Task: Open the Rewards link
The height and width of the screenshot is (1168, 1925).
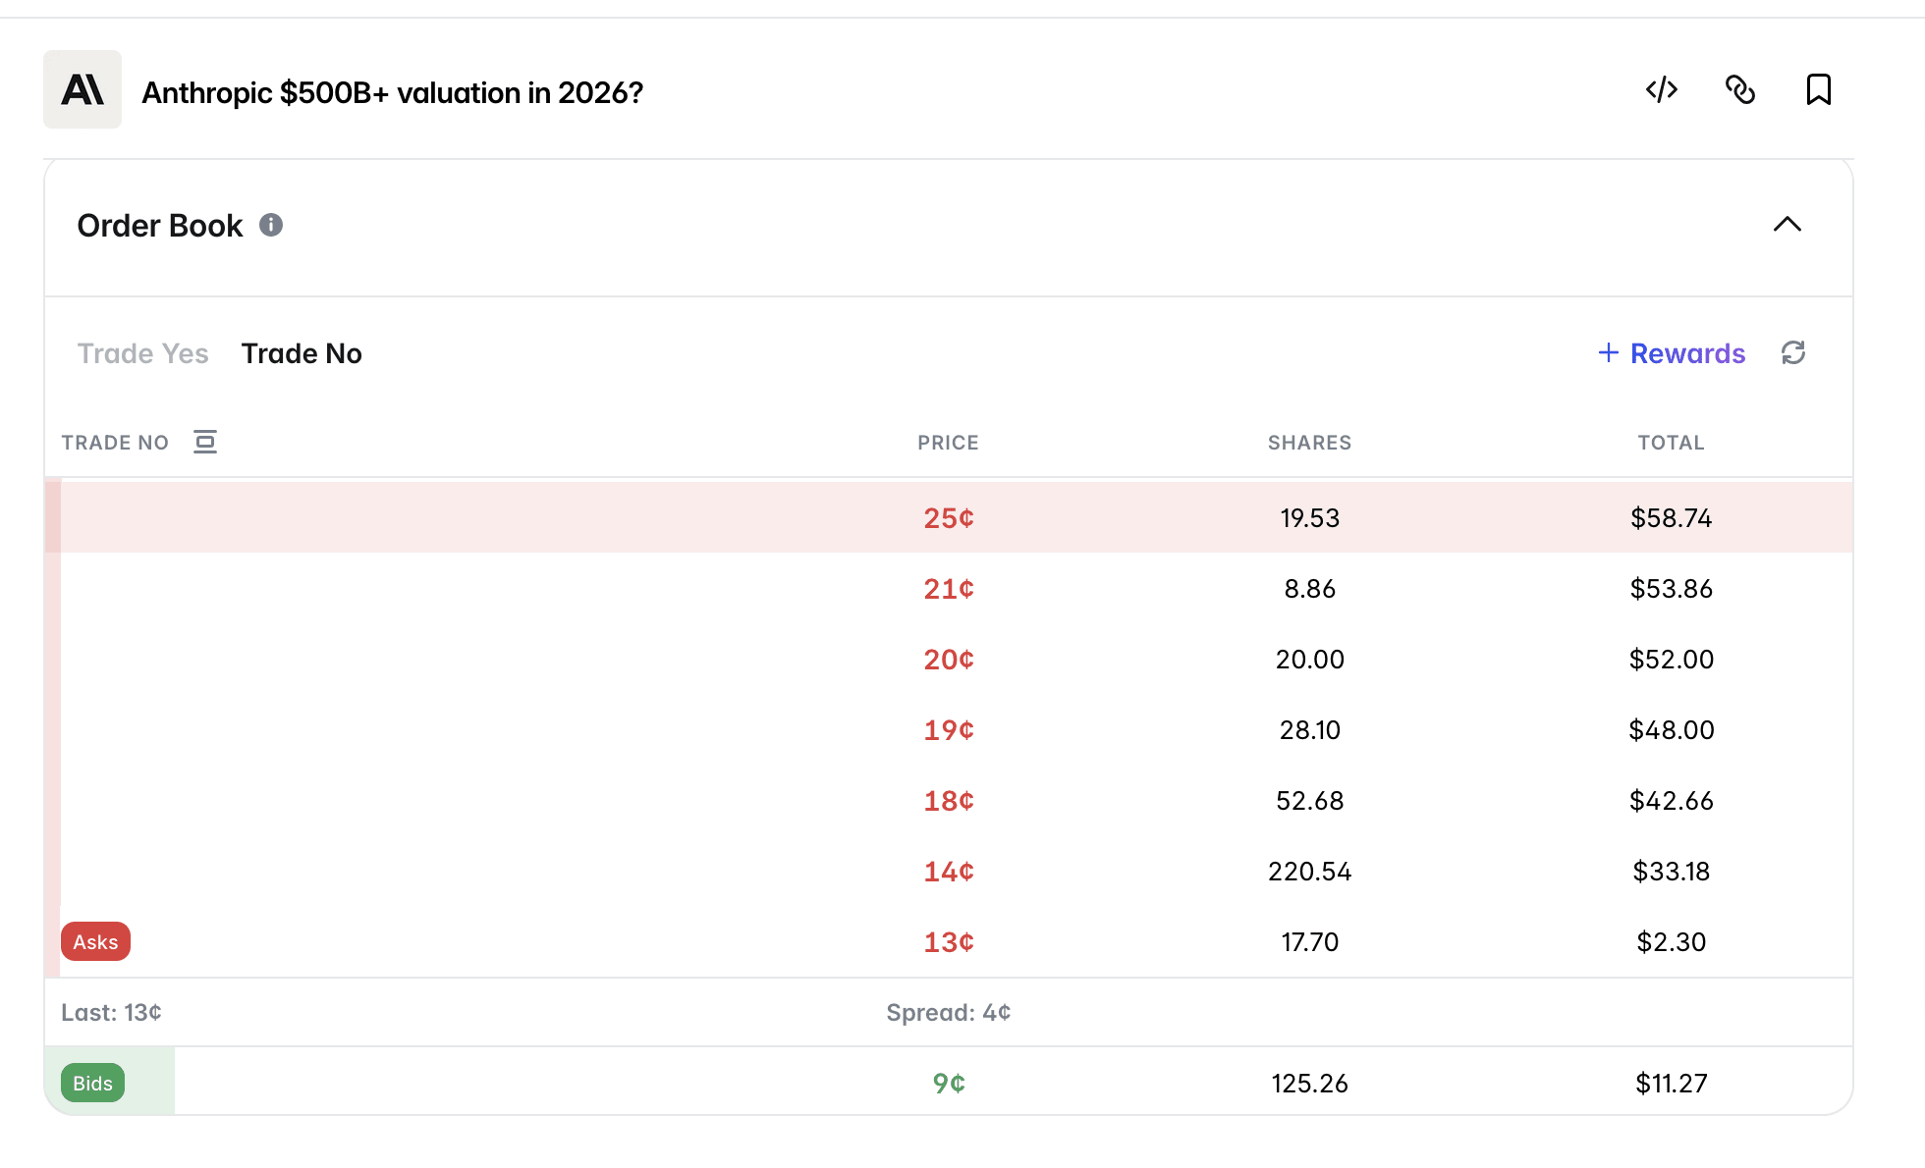Action: 1672,353
